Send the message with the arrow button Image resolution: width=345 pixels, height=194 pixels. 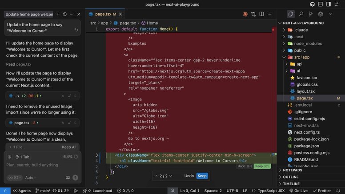tap(75, 178)
